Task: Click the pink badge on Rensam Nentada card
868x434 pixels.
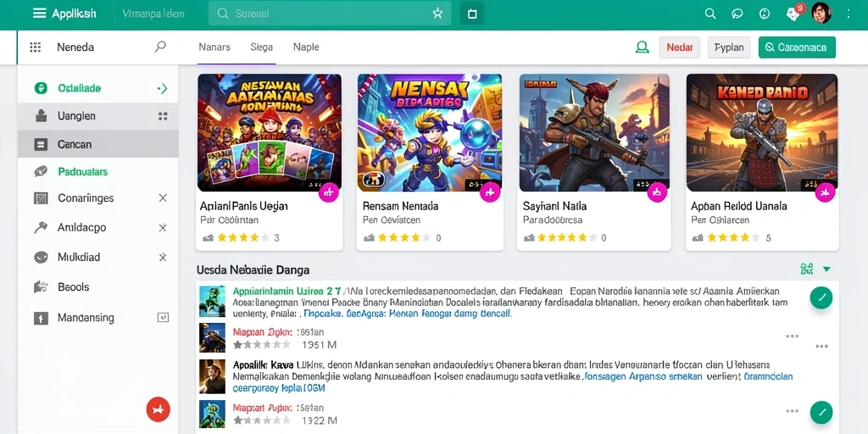Action: point(490,192)
